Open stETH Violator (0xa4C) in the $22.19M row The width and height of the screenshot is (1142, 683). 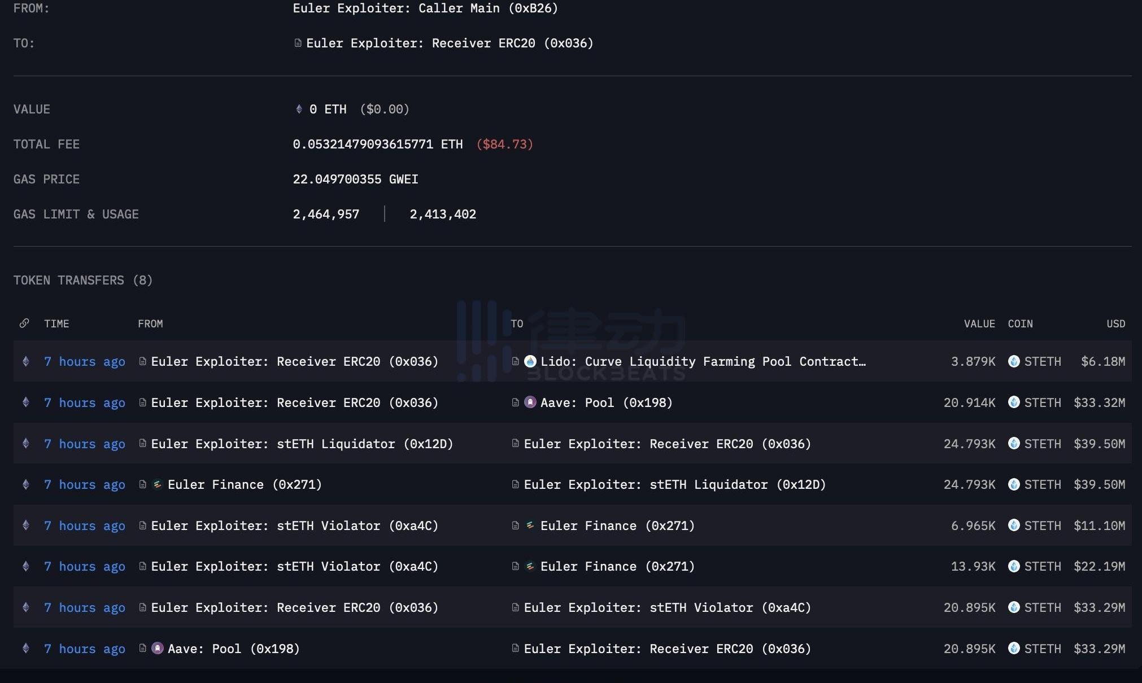coord(295,566)
